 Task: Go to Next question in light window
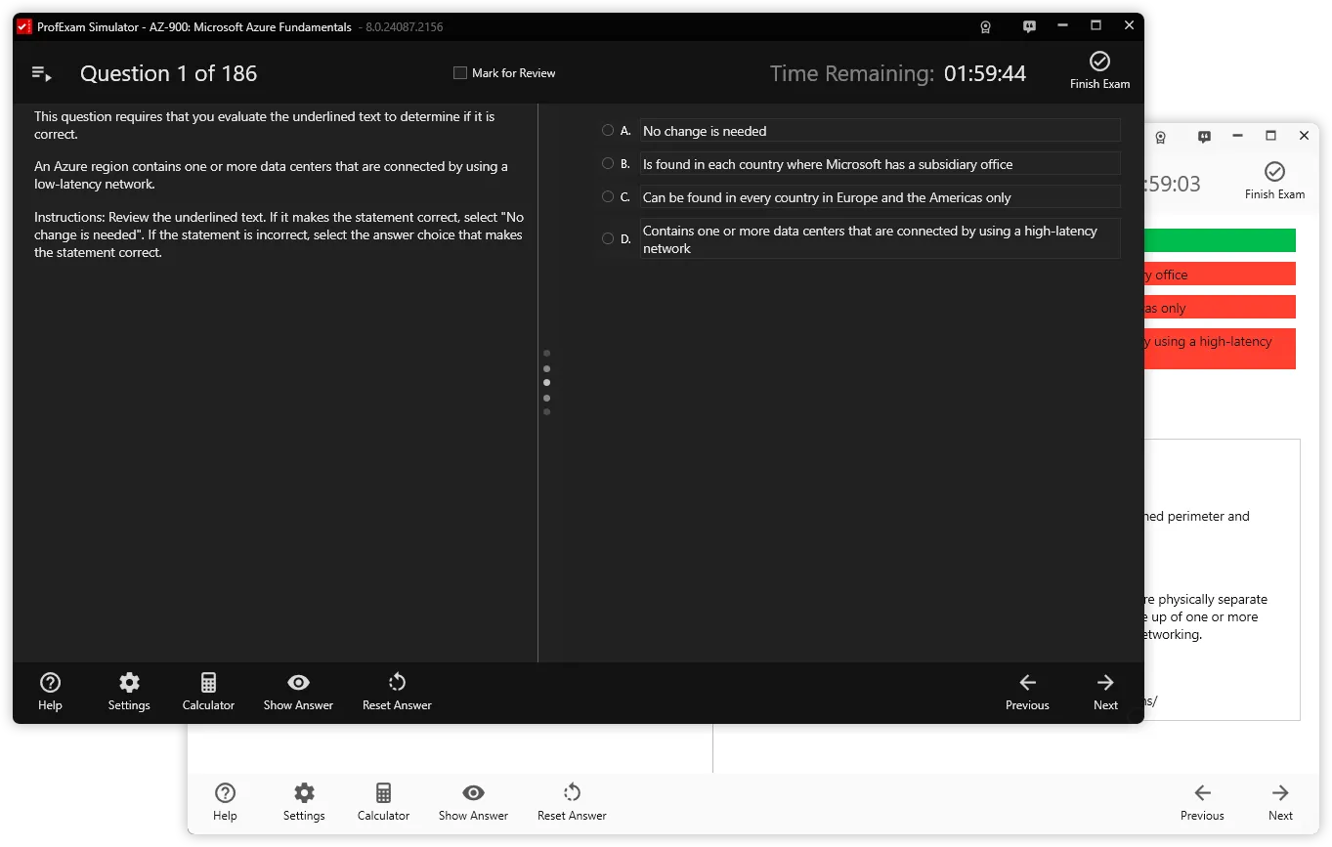[1280, 802]
